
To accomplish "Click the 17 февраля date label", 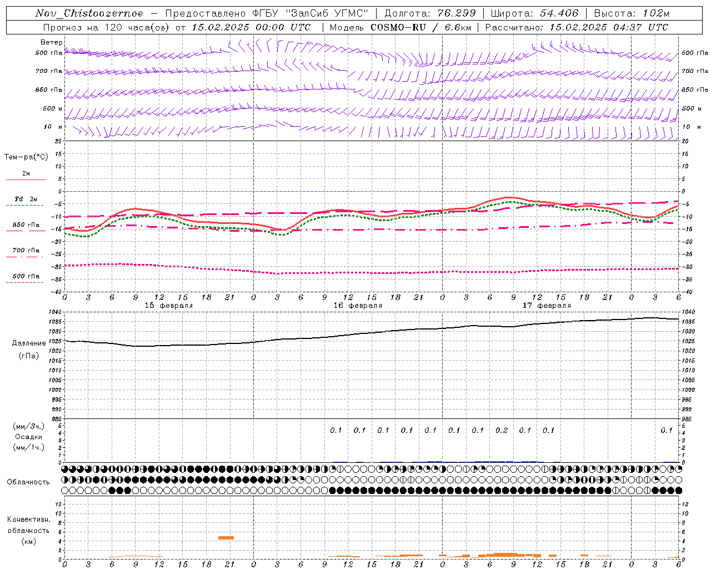I will coord(547,306).
